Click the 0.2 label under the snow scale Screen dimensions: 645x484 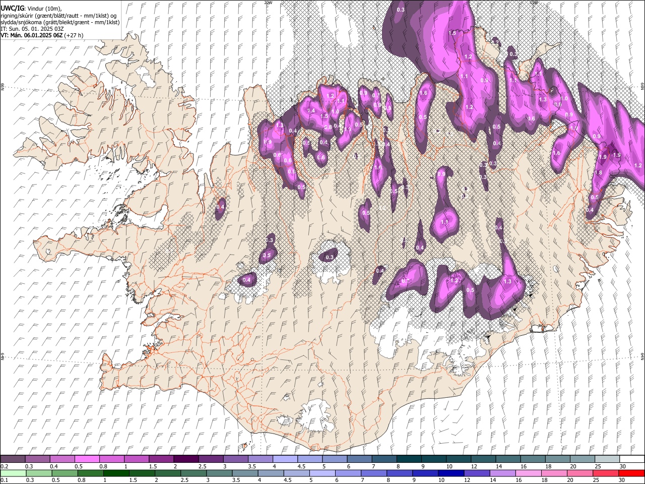(4, 466)
